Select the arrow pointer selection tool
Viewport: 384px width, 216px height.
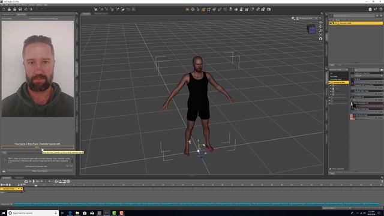click(198, 10)
